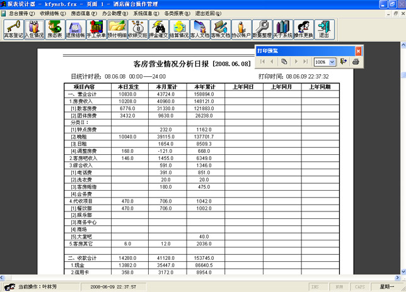Click the 预付明细 prepayment details icon
This screenshot has height=292, width=406.
pos(117,29)
